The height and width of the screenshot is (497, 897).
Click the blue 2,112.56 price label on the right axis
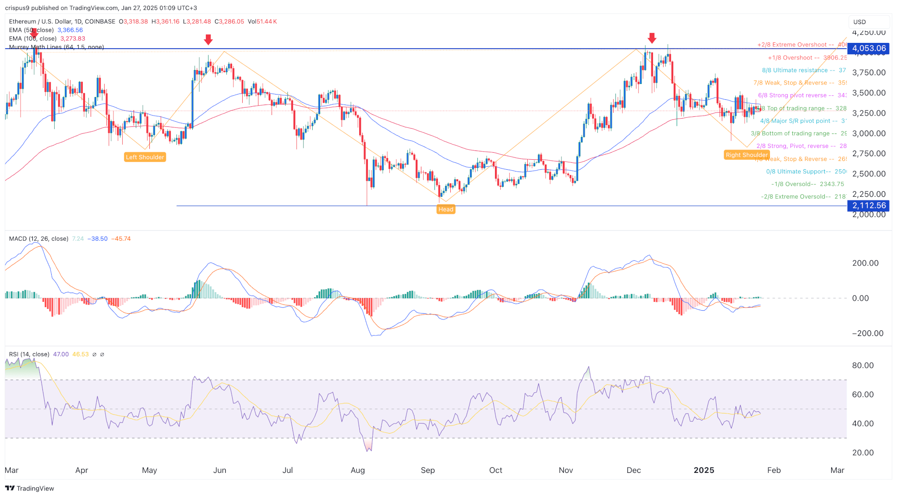coord(868,205)
